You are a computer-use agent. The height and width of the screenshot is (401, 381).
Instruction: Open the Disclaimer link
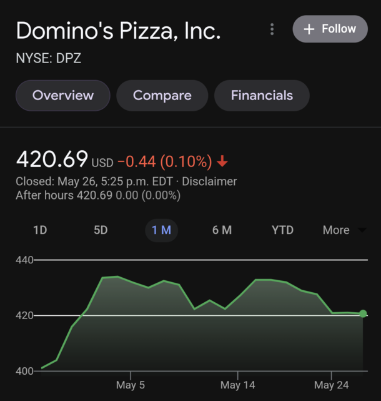209,181
